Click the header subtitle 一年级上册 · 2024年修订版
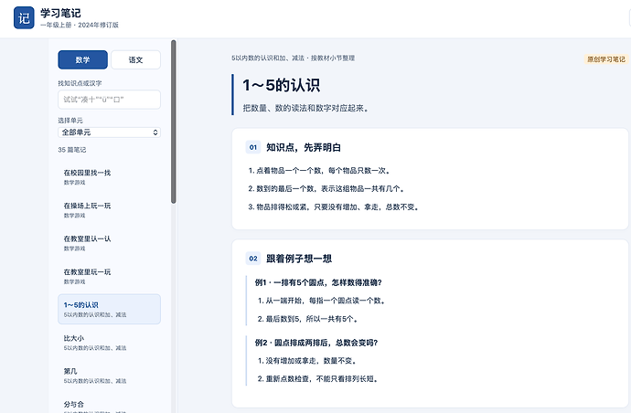Image resolution: width=631 pixels, height=413 pixels. tap(80, 25)
